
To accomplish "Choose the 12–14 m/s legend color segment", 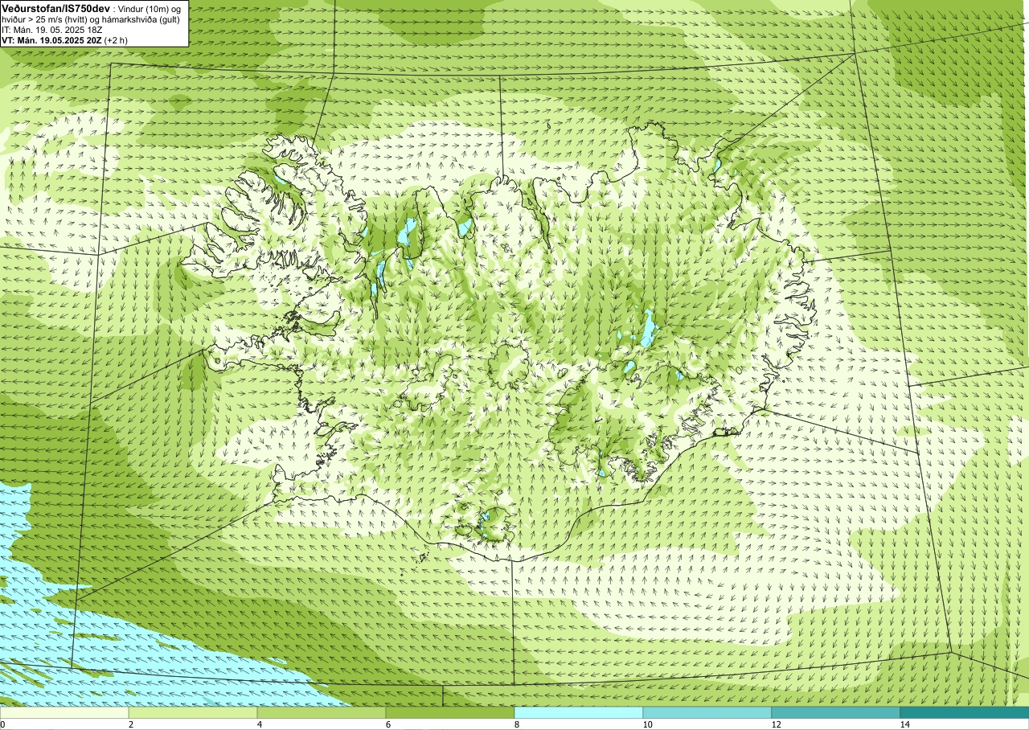I will point(836,712).
